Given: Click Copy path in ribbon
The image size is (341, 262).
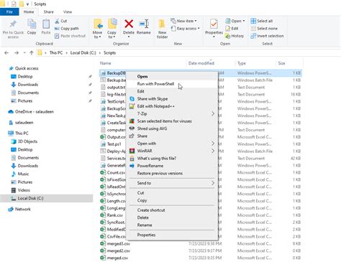Looking at the screenshot, I should (x=67, y=29).
